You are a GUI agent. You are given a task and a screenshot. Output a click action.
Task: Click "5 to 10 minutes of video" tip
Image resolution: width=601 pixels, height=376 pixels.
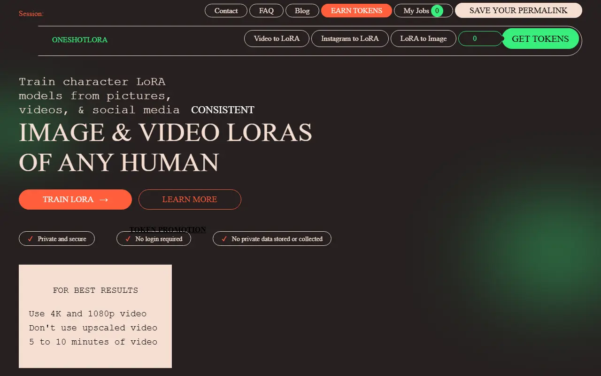pyautogui.click(x=93, y=342)
